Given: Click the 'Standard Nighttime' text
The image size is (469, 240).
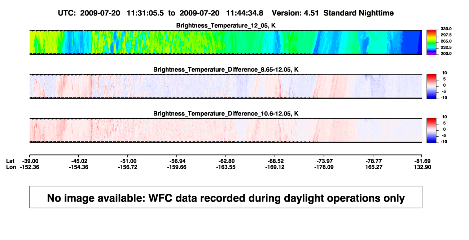Looking at the screenshot, I should pos(359,13).
